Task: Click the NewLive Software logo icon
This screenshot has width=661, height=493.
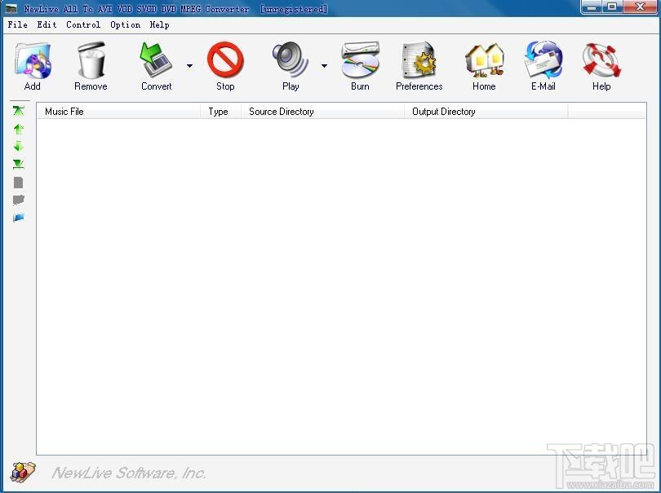Action: pyautogui.click(x=23, y=472)
